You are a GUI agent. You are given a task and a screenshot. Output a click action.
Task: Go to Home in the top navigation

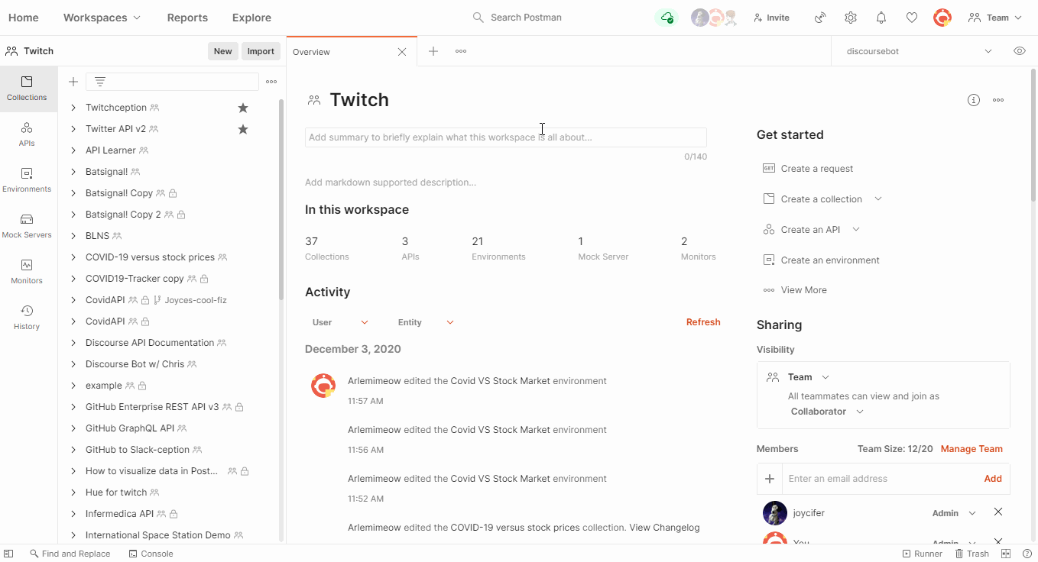(x=23, y=18)
